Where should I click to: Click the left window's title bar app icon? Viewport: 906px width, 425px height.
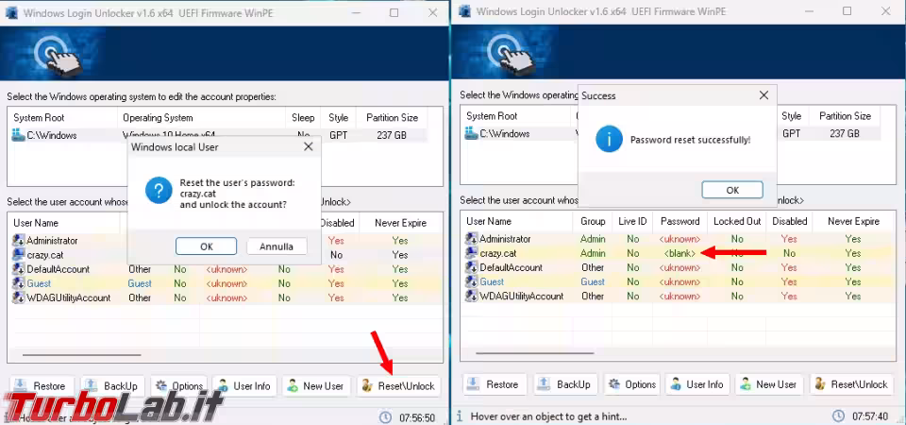[11, 13]
